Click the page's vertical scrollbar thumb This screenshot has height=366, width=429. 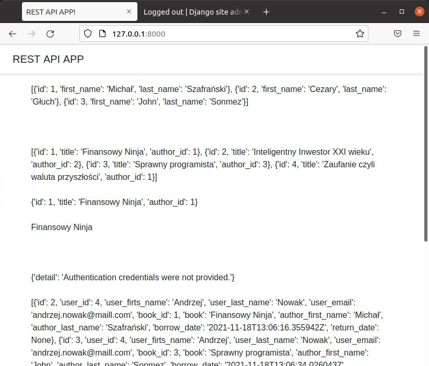426,141
